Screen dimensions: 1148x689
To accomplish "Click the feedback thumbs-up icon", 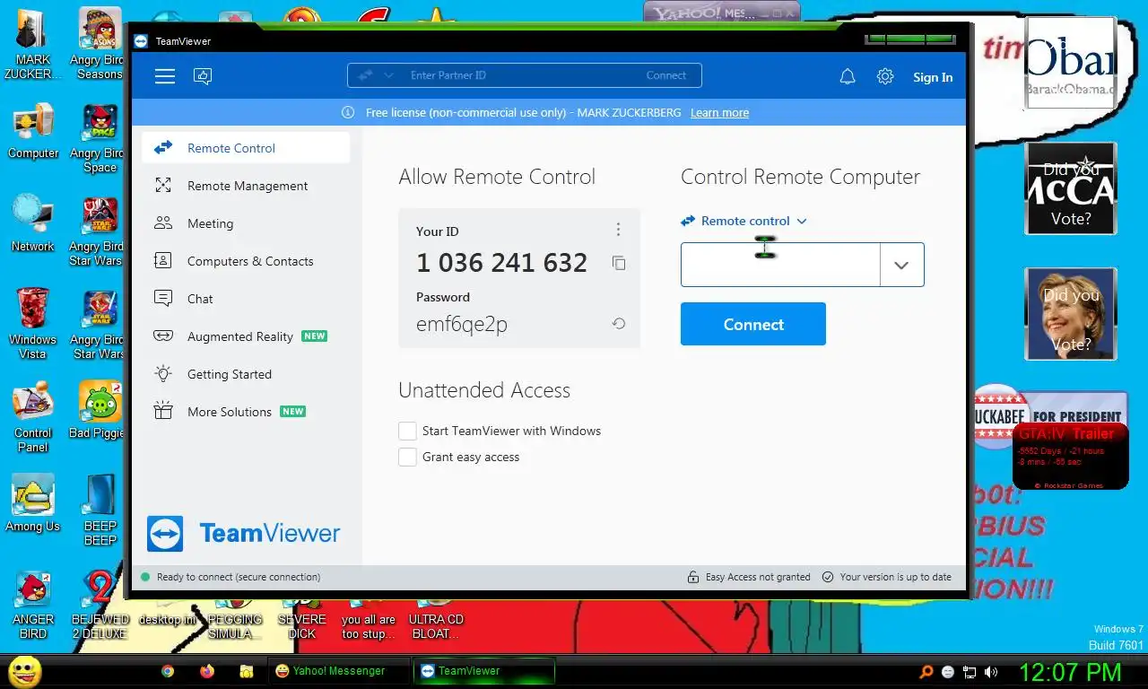I will pyautogui.click(x=203, y=76).
